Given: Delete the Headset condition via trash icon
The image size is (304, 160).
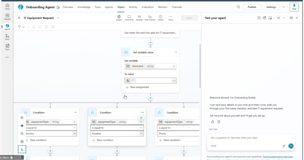Looking at the screenshot, I should click(x=141, y=118).
